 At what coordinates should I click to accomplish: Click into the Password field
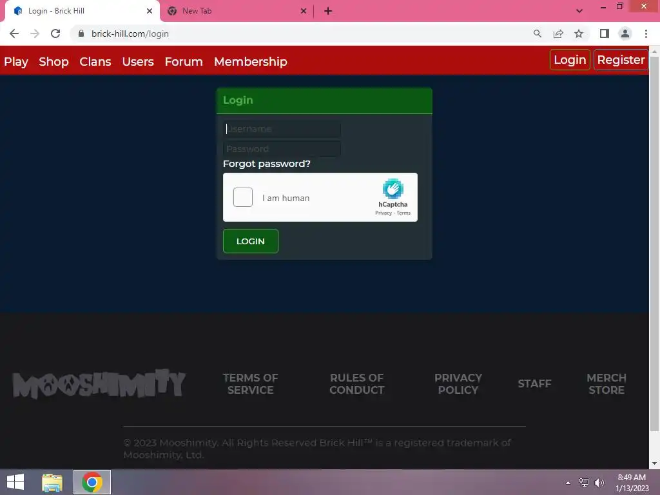(282, 149)
